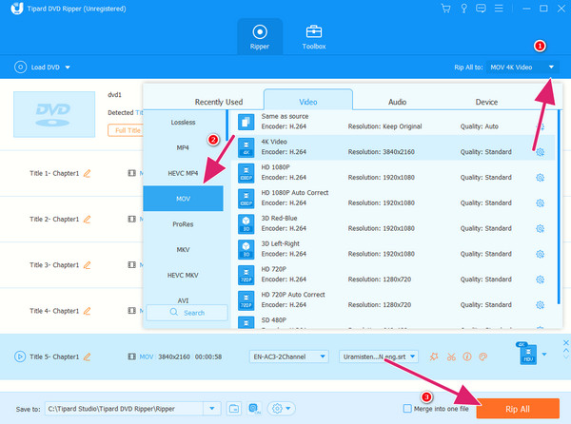Choose ProRes in the format list

[x=183, y=224]
